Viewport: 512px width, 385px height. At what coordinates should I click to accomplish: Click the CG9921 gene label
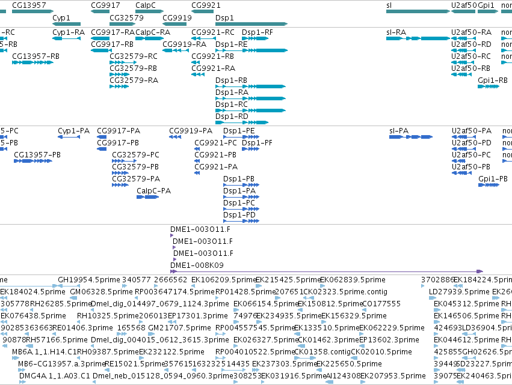[206, 5]
